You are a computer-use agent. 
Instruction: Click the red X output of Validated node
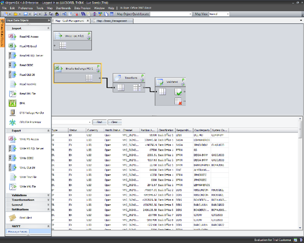178,101
